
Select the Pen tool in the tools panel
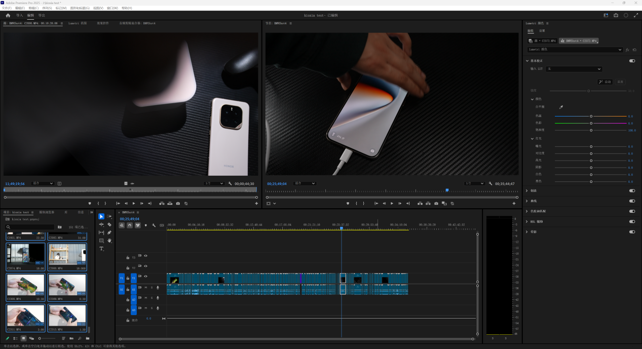[109, 232]
